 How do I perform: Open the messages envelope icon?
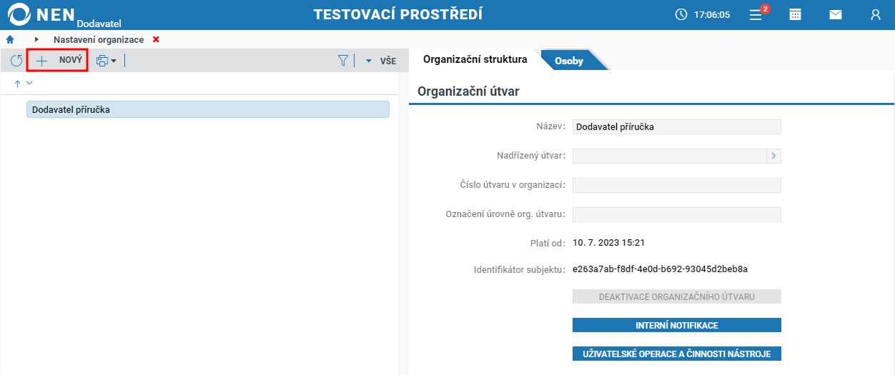tap(836, 15)
